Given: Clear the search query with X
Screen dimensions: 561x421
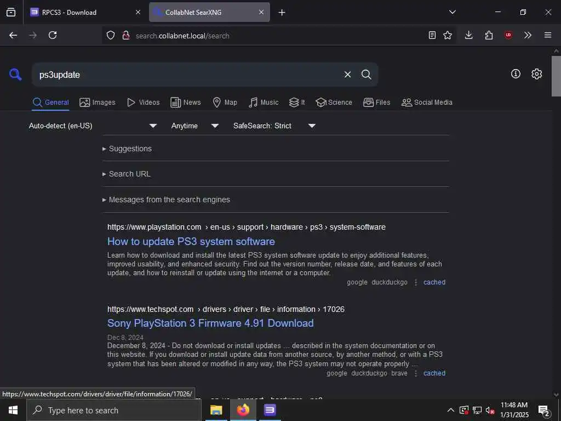Looking at the screenshot, I should coord(347,75).
